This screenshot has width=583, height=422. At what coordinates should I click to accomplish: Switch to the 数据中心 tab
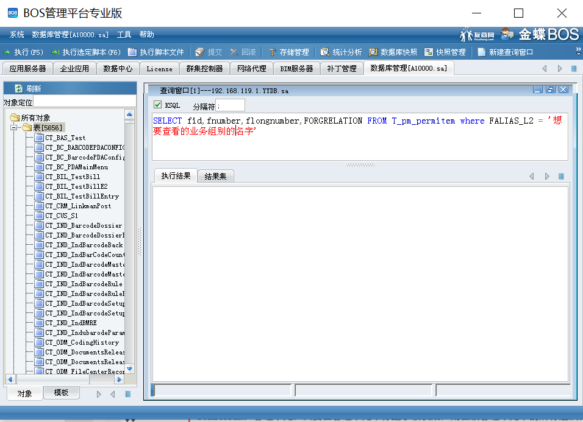(x=118, y=69)
